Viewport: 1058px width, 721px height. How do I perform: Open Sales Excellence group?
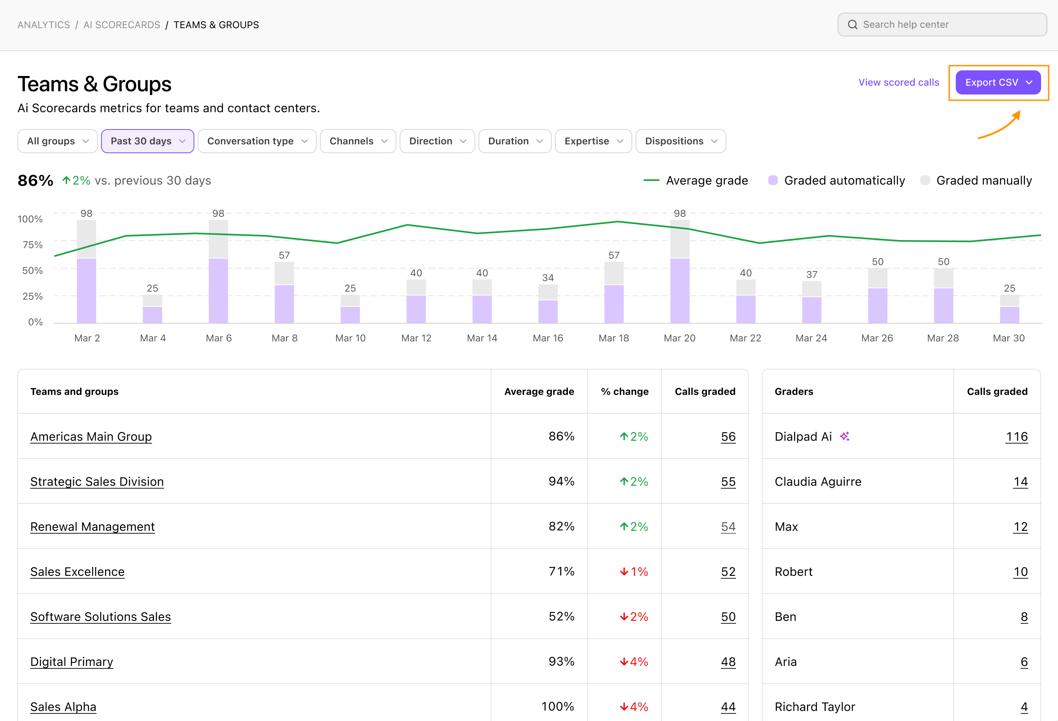coord(77,571)
